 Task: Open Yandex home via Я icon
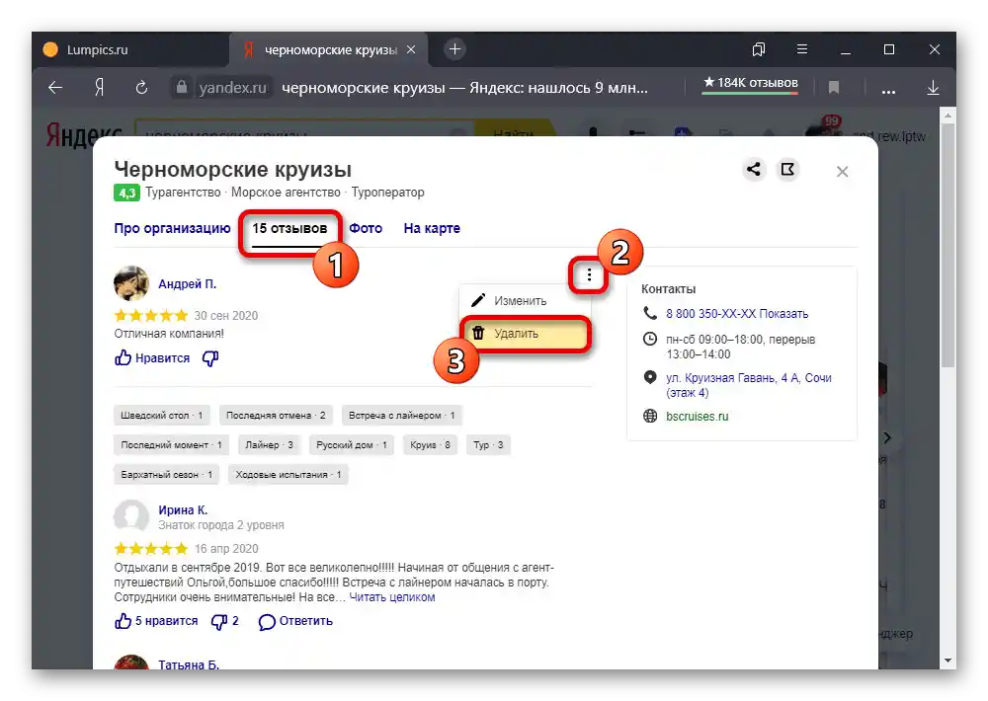[x=99, y=88]
